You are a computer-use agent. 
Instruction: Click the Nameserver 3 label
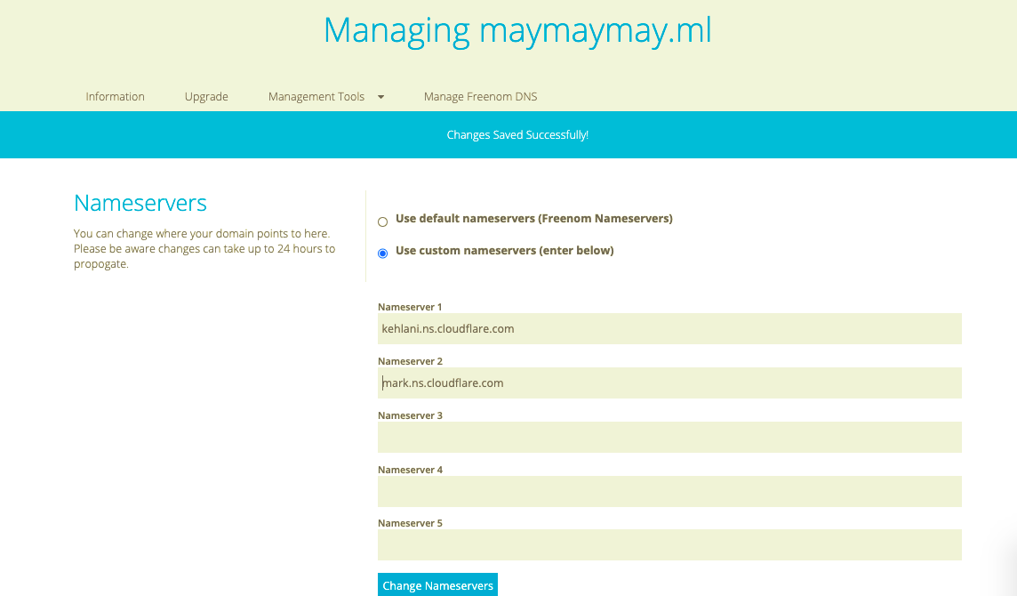(410, 415)
